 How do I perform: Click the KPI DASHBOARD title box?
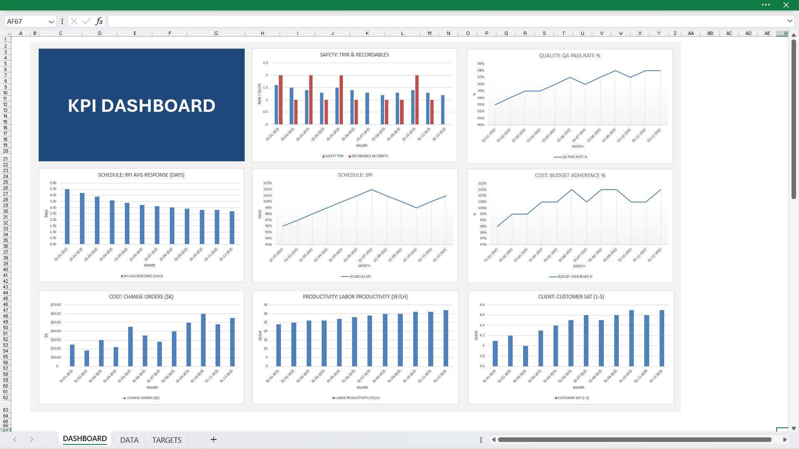tap(141, 105)
